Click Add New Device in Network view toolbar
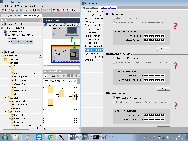Image resolution: width=188 pixels, height=141 pixels. coord(53,25)
